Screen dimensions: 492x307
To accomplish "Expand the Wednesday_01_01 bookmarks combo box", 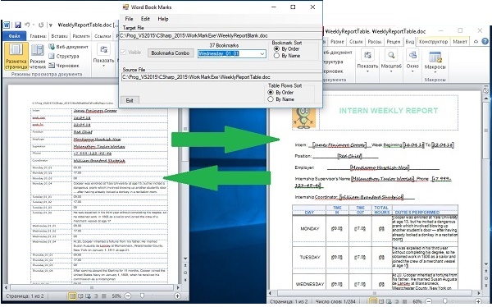I will (262, 53).
